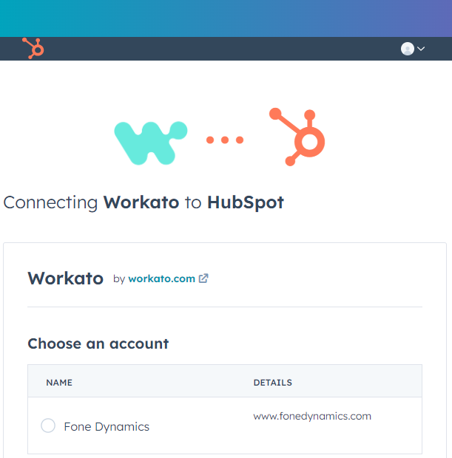The width and height of the screenshot is (452, 458).
Task: Click the three orange connecting dots
Action: 225,140
